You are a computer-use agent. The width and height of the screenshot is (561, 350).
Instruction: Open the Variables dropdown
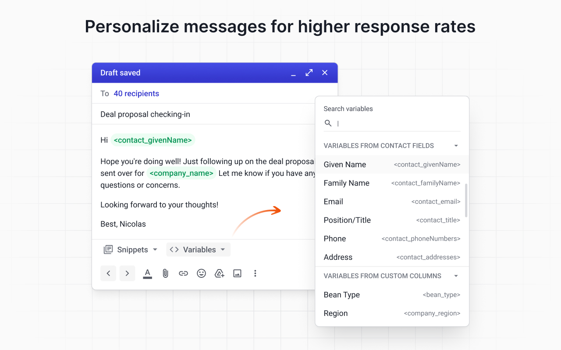[x=198, y=249]
